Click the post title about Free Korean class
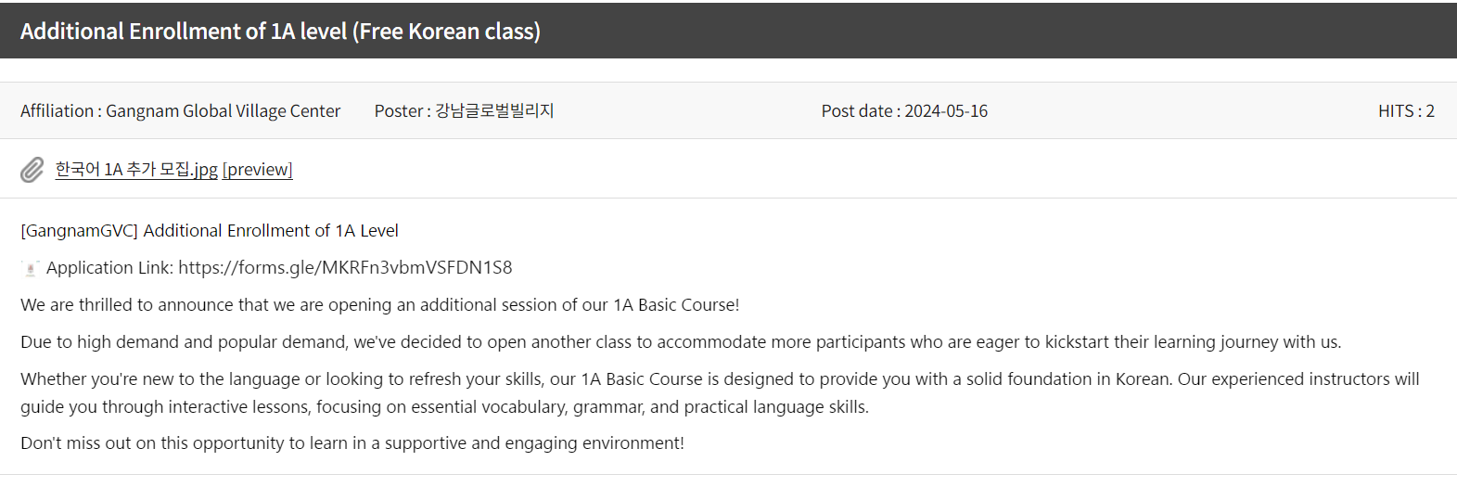 (280, 32)
